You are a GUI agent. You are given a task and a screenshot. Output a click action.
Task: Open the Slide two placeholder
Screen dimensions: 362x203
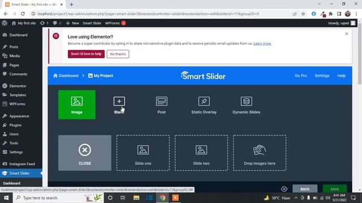point(201,153)
